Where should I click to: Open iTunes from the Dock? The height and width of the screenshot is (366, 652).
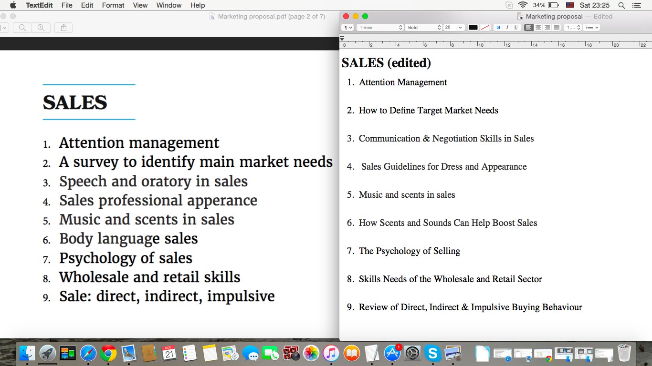331,353
